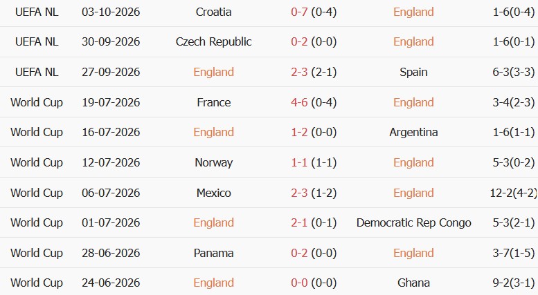Viewport: 538px width, 295px height.
Task: Open Spain team link
Action: tap(413, 73)
